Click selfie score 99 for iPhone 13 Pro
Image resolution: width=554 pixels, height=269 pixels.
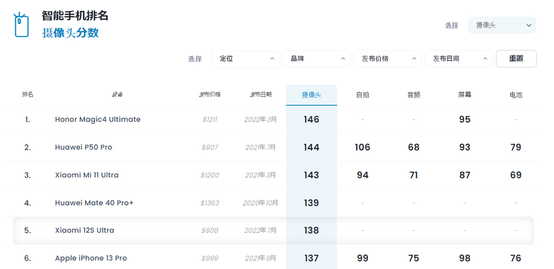click(362, 259)
